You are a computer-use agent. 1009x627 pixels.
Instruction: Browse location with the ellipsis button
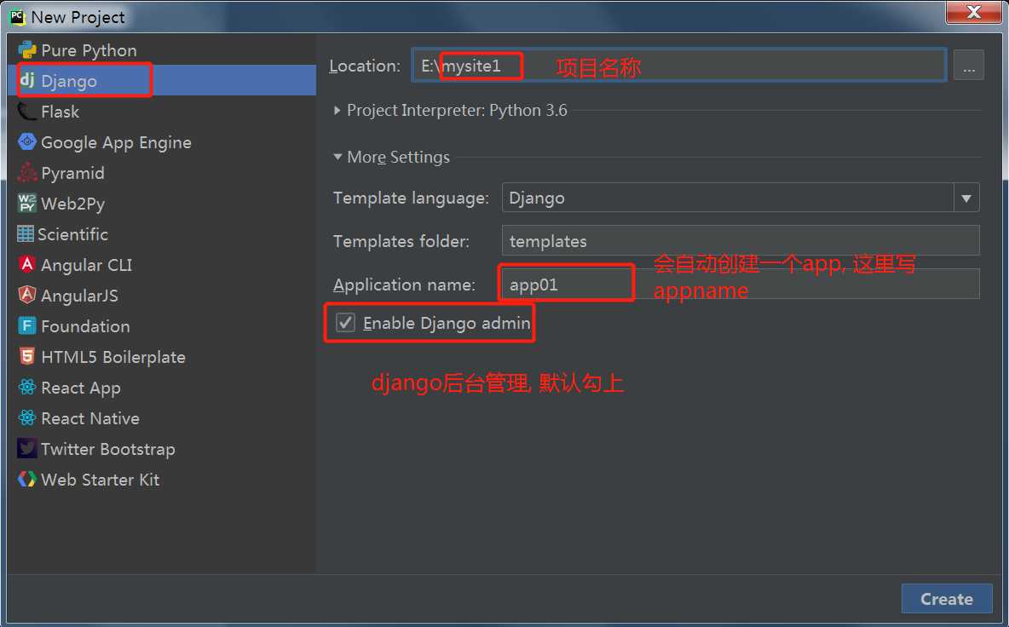click(968, 66)
